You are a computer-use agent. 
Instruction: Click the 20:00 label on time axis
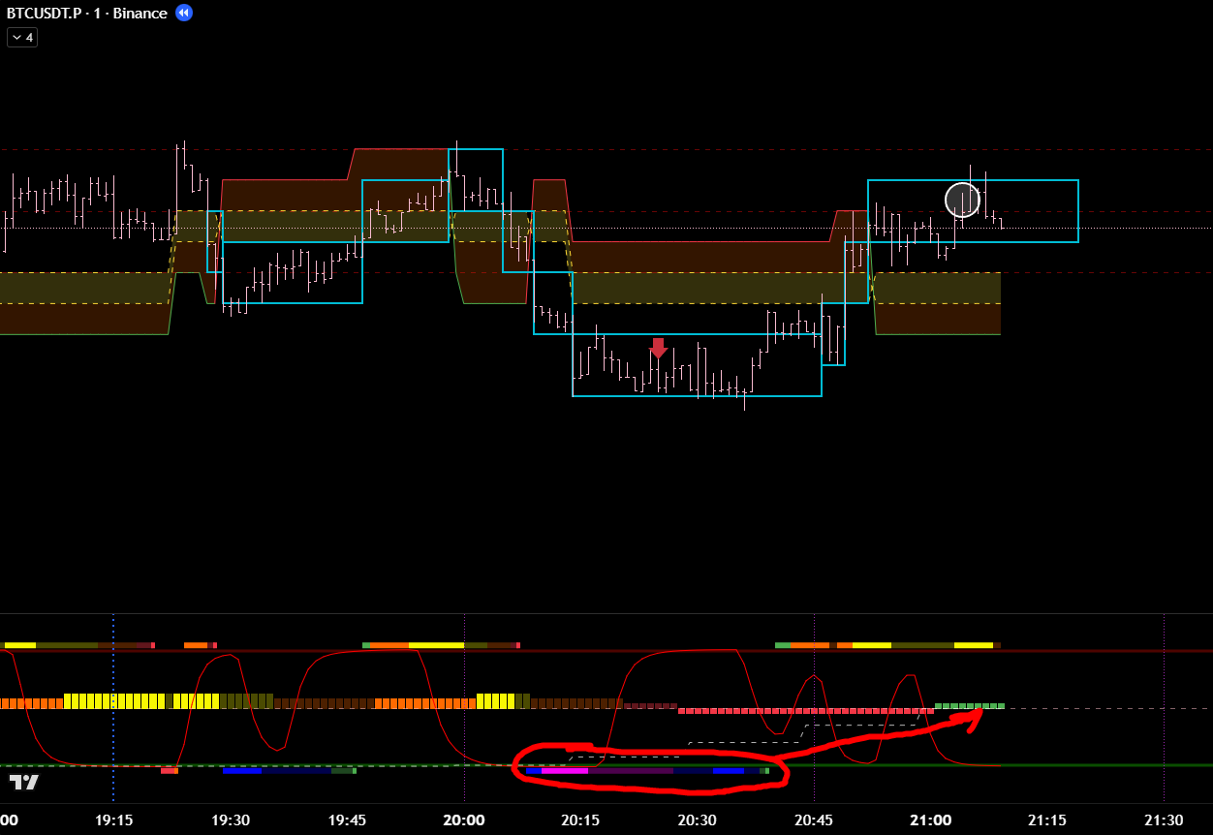click(x=464, y=820)
